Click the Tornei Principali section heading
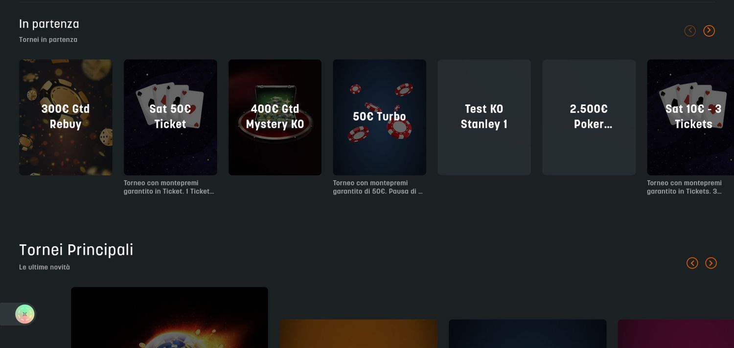This screenshot has height=348, width=734. click(x=76, y=250)
